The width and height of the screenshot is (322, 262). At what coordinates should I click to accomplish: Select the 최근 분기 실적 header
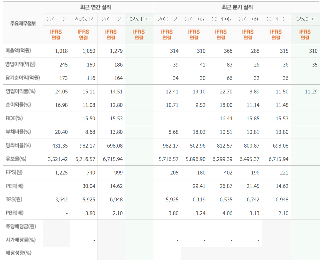pyautogui.click(x=237, y=7)
